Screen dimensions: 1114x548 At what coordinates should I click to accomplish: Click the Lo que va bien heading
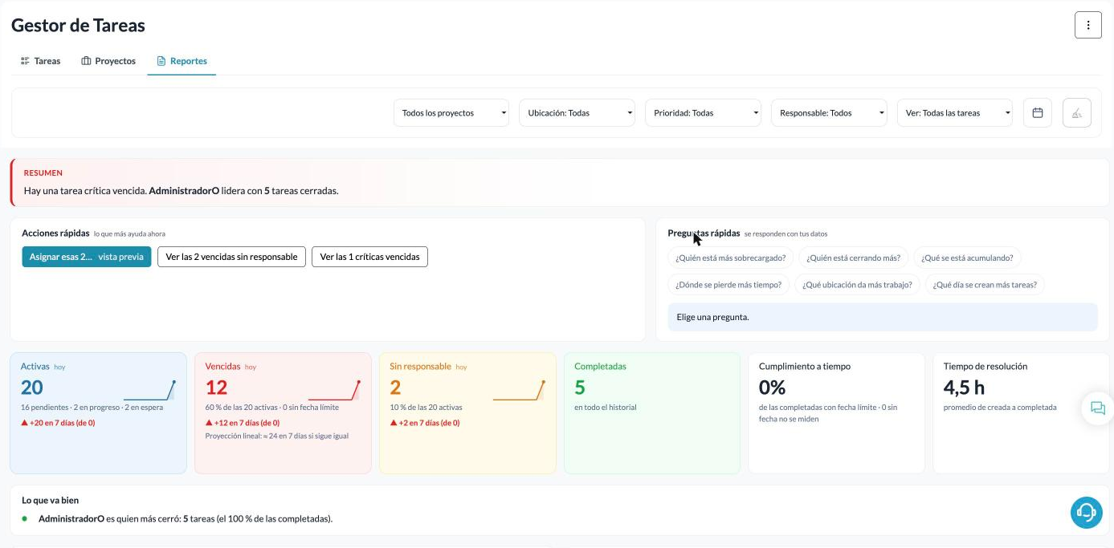[51, 501]
